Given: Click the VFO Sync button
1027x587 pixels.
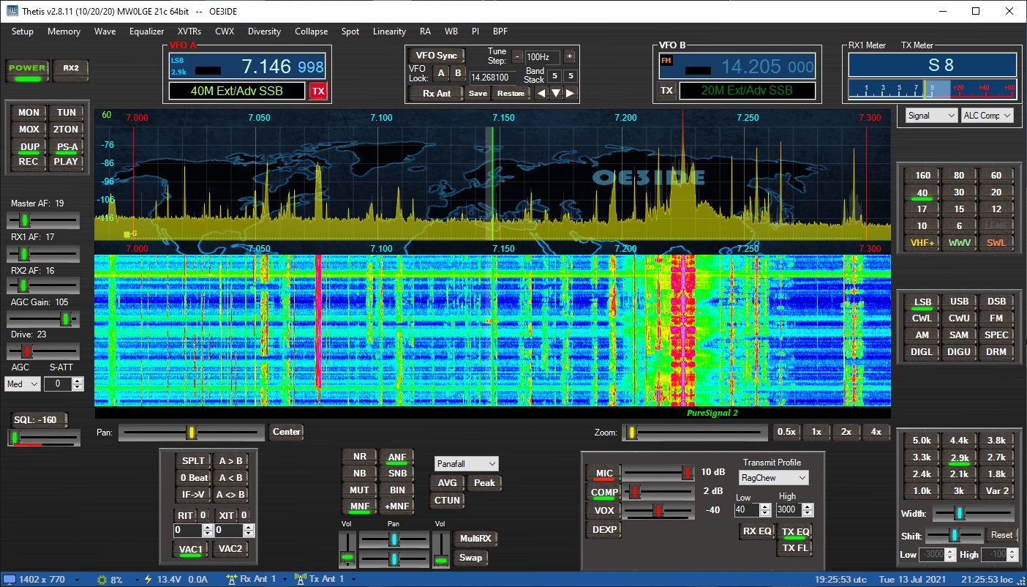Looking at the screenshot, I should point(436,56).
